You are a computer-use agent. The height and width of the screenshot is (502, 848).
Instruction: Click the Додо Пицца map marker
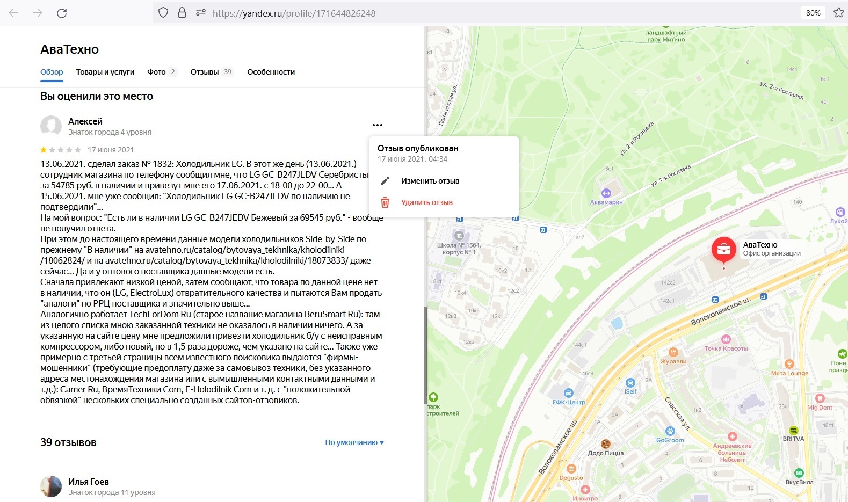[606, 443]
